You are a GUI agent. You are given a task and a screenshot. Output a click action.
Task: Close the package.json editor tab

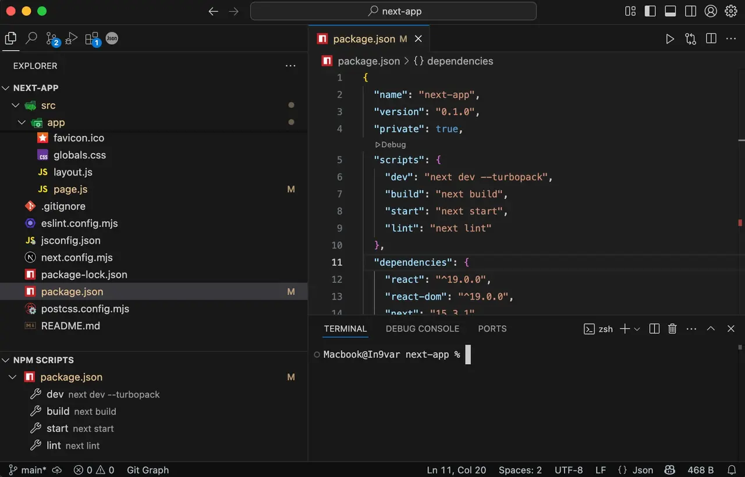pyautogui.click(x=418, y=39)
